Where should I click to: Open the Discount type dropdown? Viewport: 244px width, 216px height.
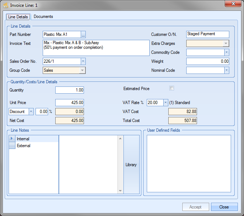point(30,112)
